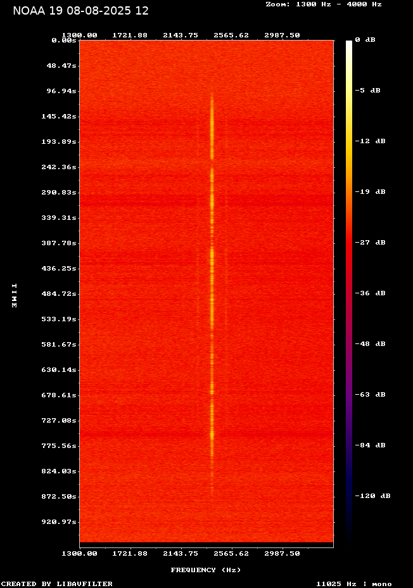Select the vertical TIME axis label
This screenshot has width=413, height=588.
[14, 296]
